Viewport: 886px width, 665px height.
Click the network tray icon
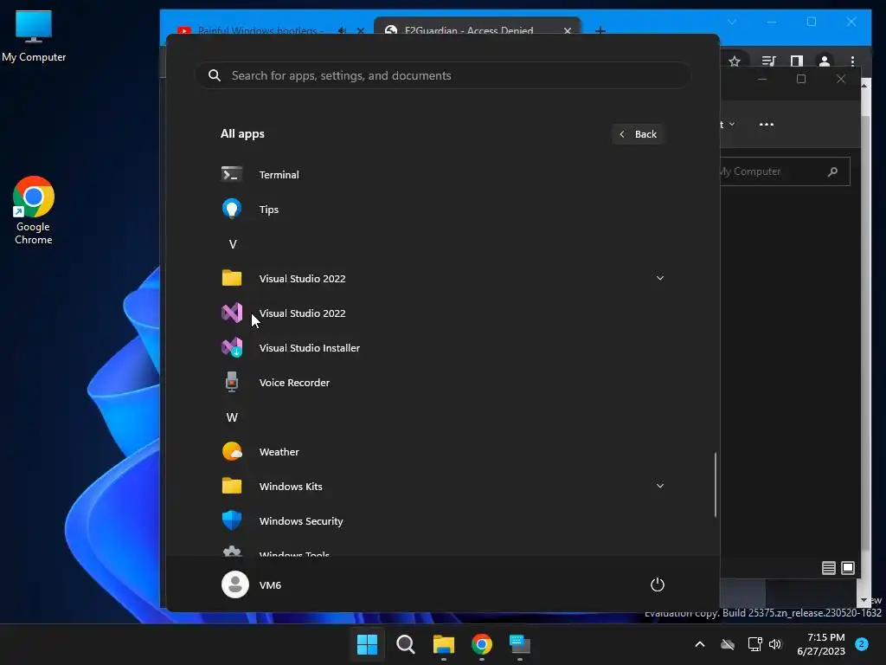[x=754, y=644]
